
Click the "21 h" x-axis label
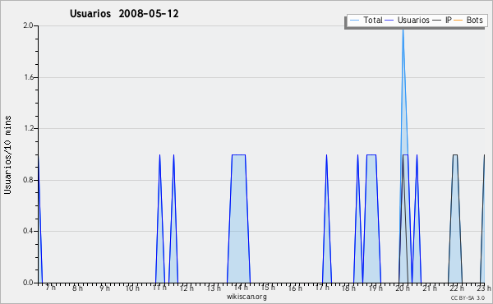430,288
